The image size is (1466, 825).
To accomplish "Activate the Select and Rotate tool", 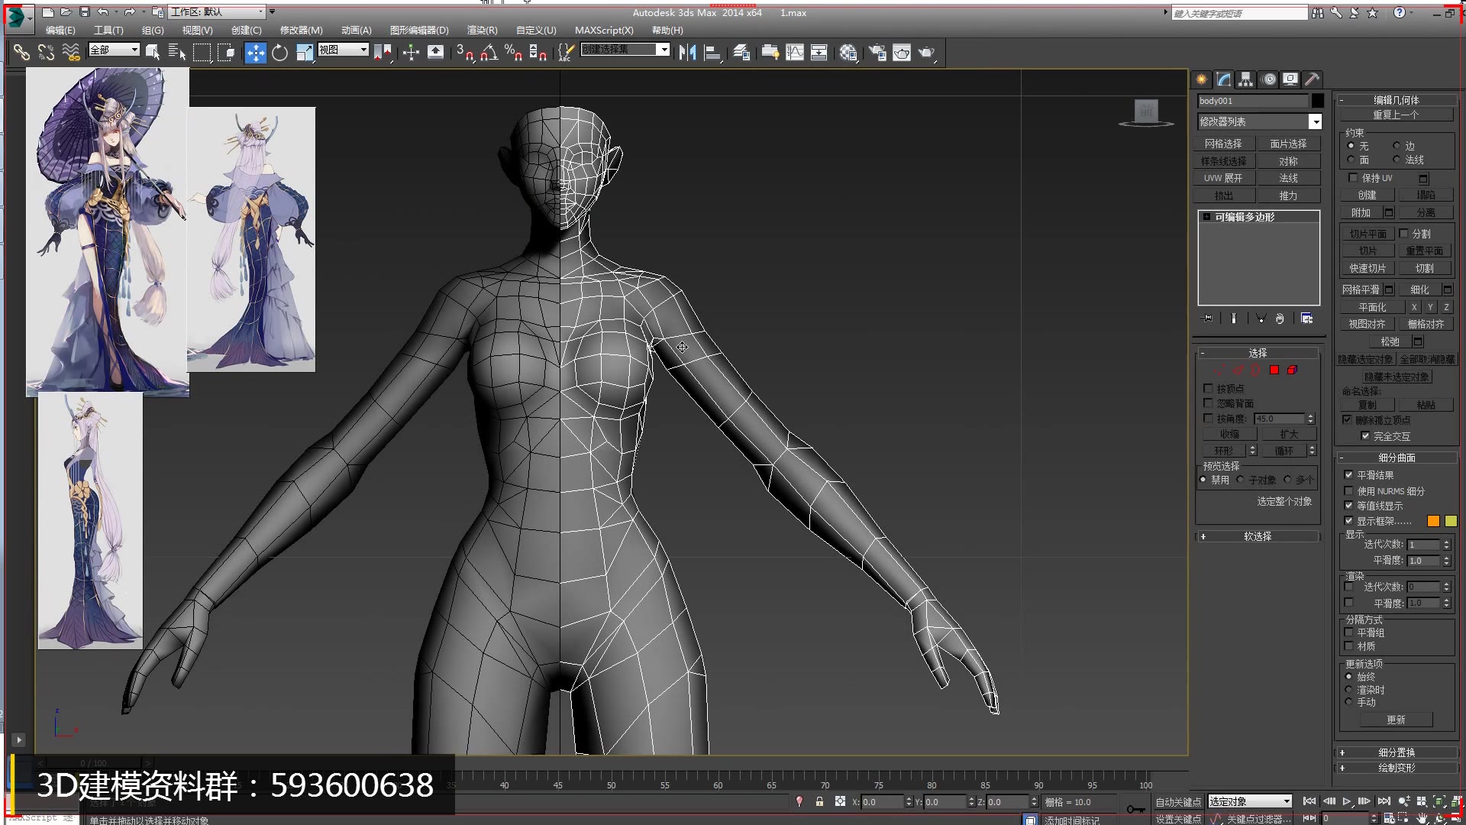I will click(279, 52).
